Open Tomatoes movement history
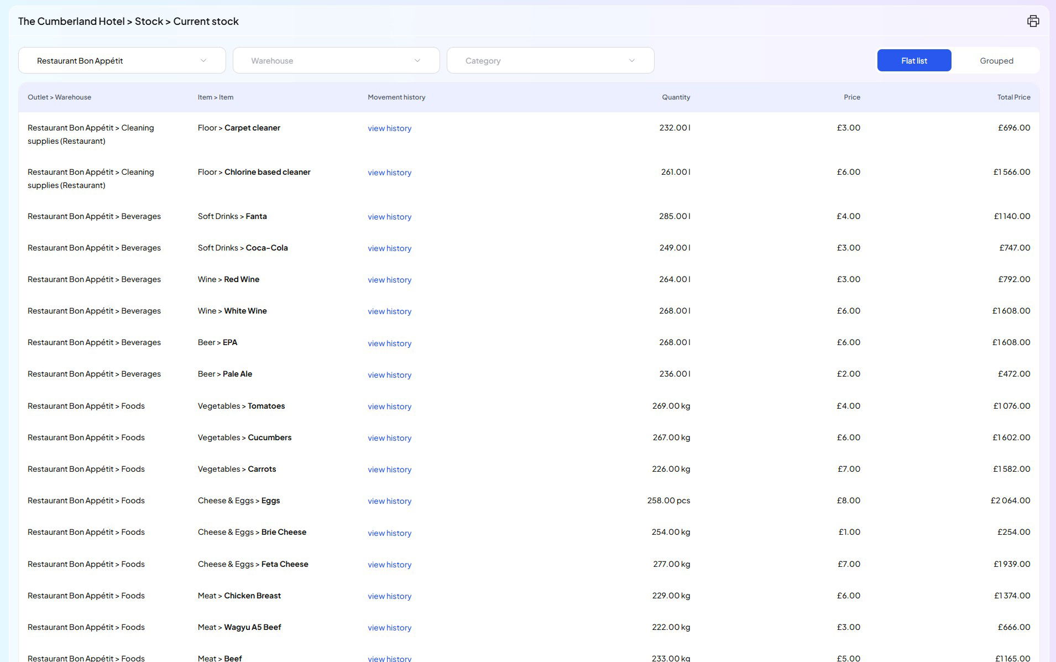Viewport: 1056px width, 662px height. pyautogui.click(x=389, y=406)
